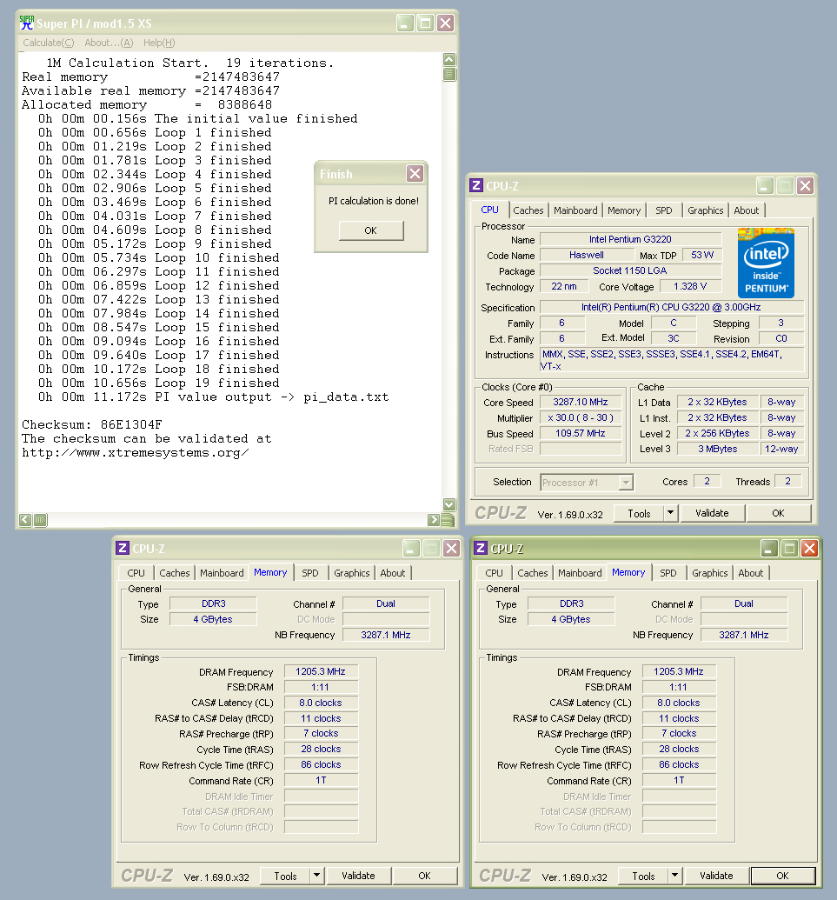Minimize the Super PI window
Viewport: 837px width, 900px height.
click(405, 23)
